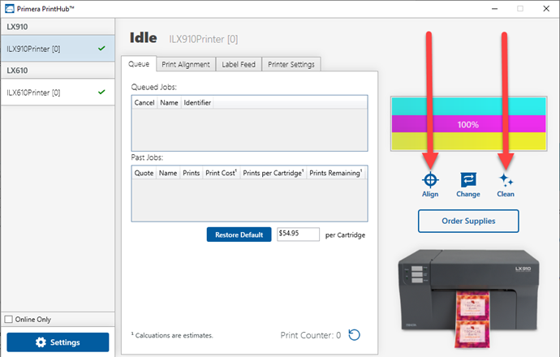Click the LX910 printer image

click(468, 298)
